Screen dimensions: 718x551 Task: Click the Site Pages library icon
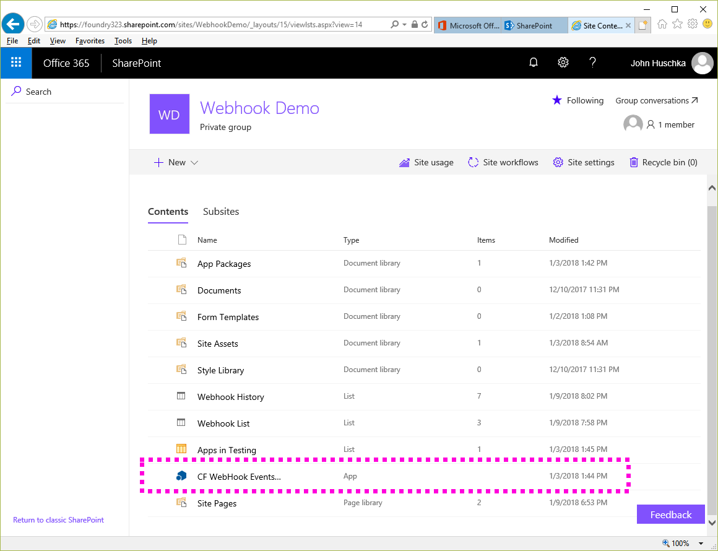click(x=181, y=503)
